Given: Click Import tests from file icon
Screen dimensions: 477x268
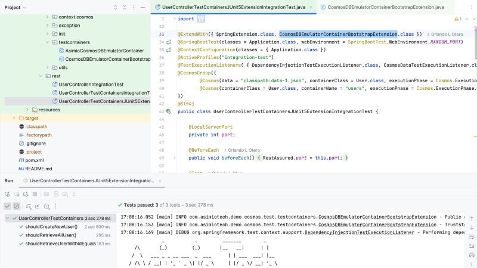Looking at the screenshot, I should coord(56,194).
